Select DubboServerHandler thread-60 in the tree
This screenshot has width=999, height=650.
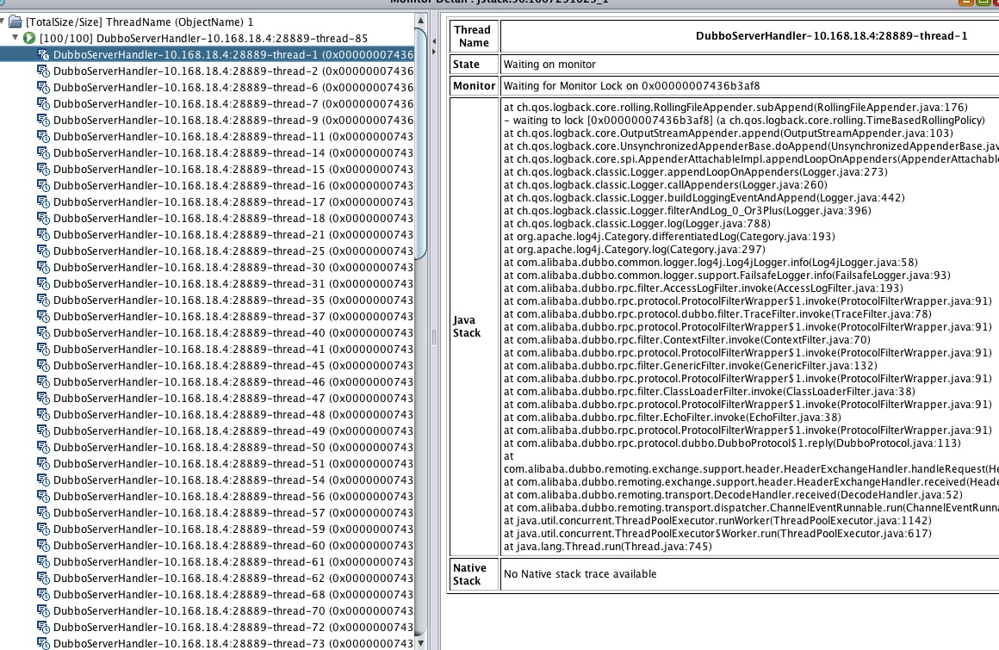tap(233, 545)
